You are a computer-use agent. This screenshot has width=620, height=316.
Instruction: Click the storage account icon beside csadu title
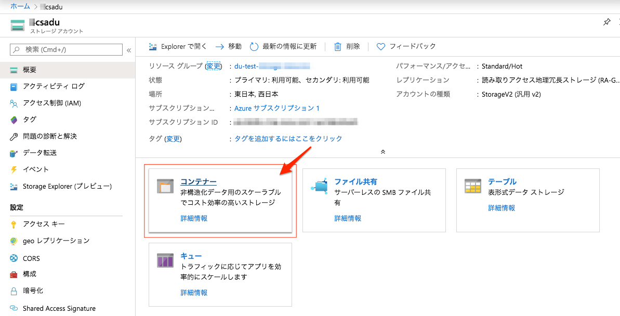coord(17,25)
